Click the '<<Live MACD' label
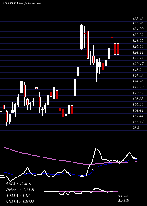Image resolution: width=147 pixels, height=206 pixels. point(124,198)
